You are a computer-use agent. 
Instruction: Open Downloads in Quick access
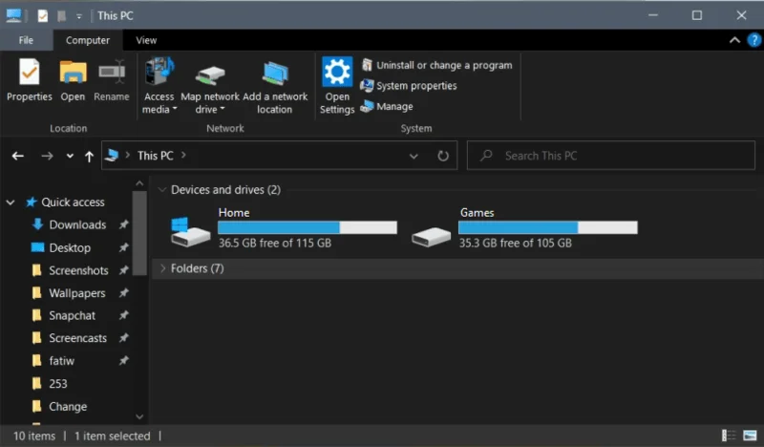[x=77, y=224]
